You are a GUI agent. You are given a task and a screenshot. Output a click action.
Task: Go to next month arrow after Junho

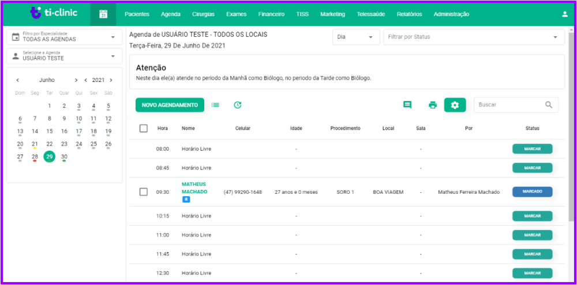[76, 80]
